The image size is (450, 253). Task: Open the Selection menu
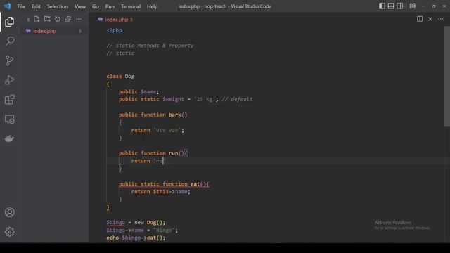(x=58, y=6)
